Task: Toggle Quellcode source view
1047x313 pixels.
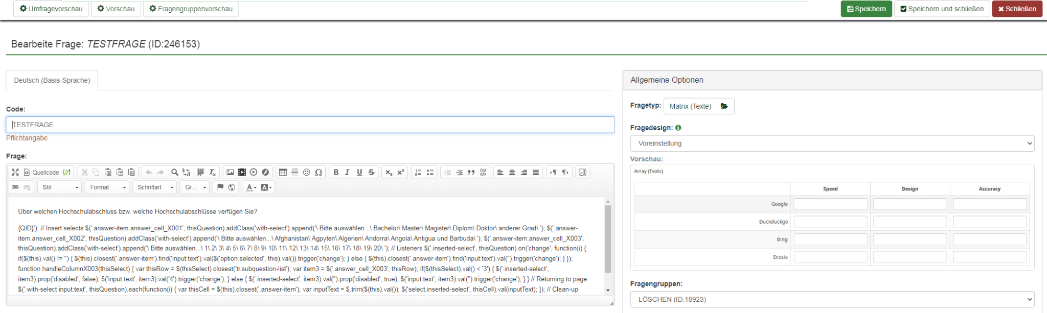Action: (41, 173)
